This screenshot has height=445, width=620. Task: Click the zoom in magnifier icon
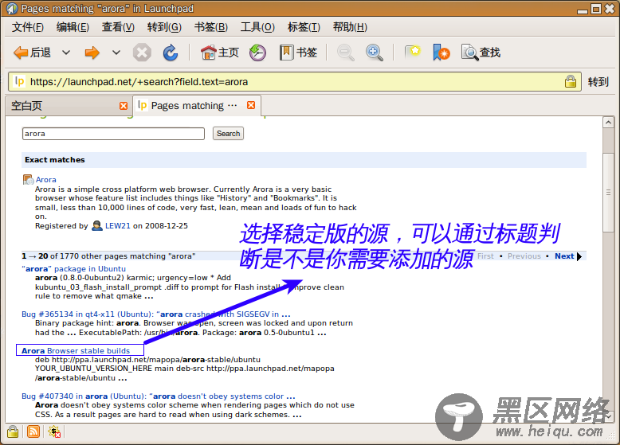tap(374, 53)
